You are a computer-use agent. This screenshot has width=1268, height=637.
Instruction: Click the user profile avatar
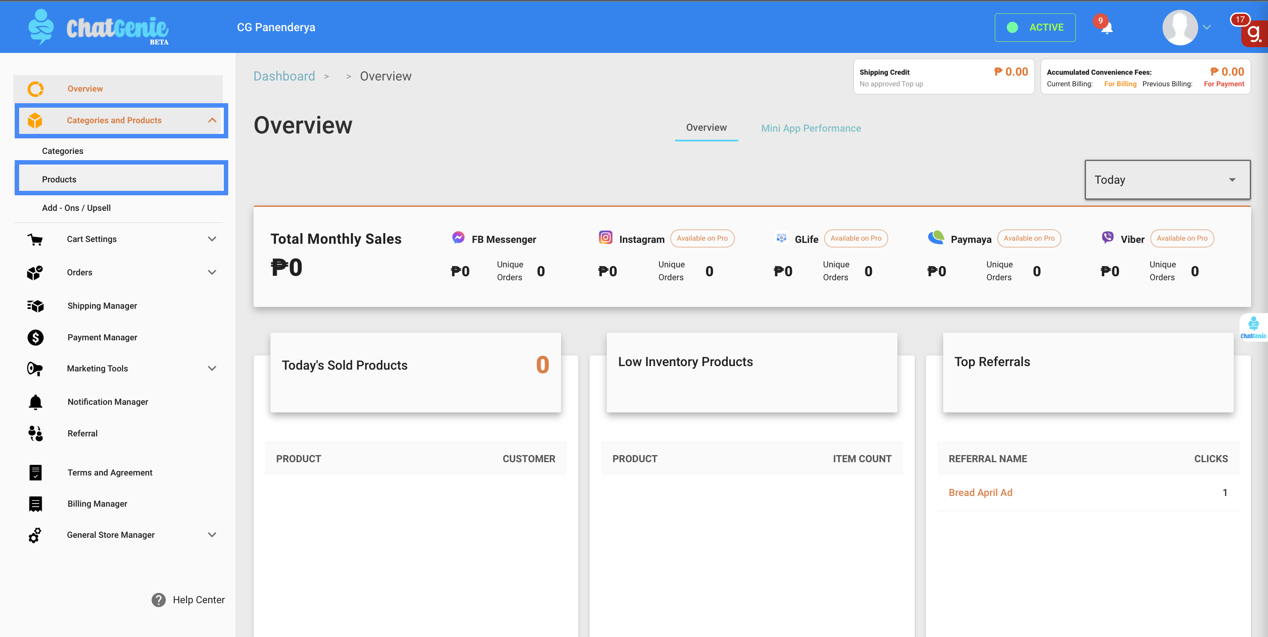pos(1180,27)
